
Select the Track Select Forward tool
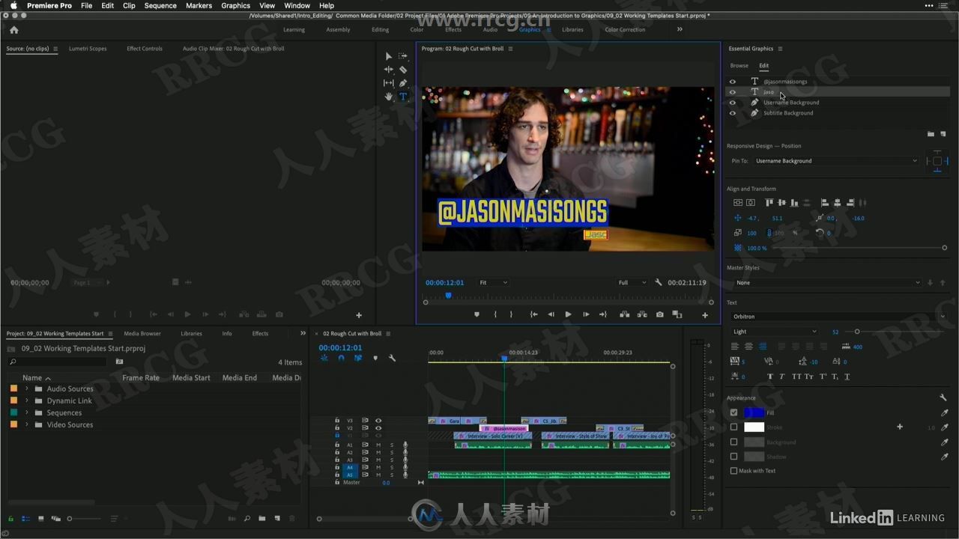tap(403, 56)
